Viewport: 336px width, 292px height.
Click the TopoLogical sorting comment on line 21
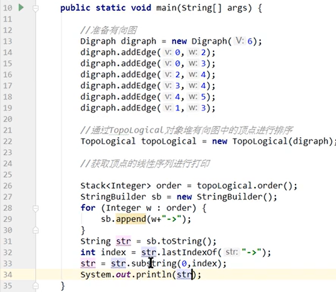point(186,130)
